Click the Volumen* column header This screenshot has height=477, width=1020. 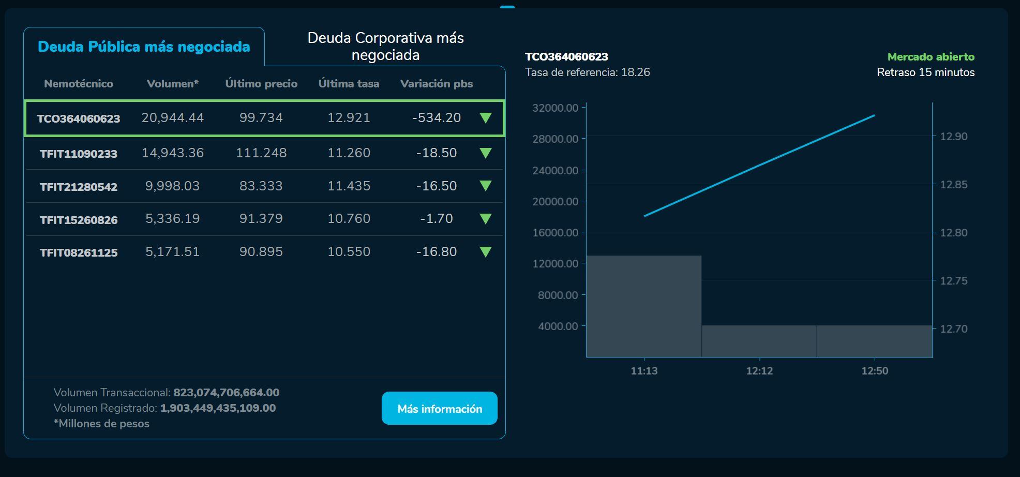coord(172,84)
